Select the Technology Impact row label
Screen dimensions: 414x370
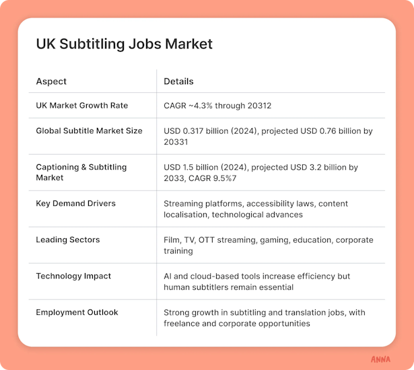point(73,276)
